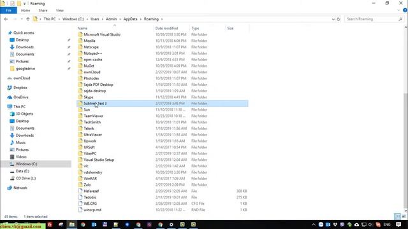Viewport: 408px width, 229px height.
Task: Select the Sublime Text 3 folder icon
Action: tap(80, 103)
